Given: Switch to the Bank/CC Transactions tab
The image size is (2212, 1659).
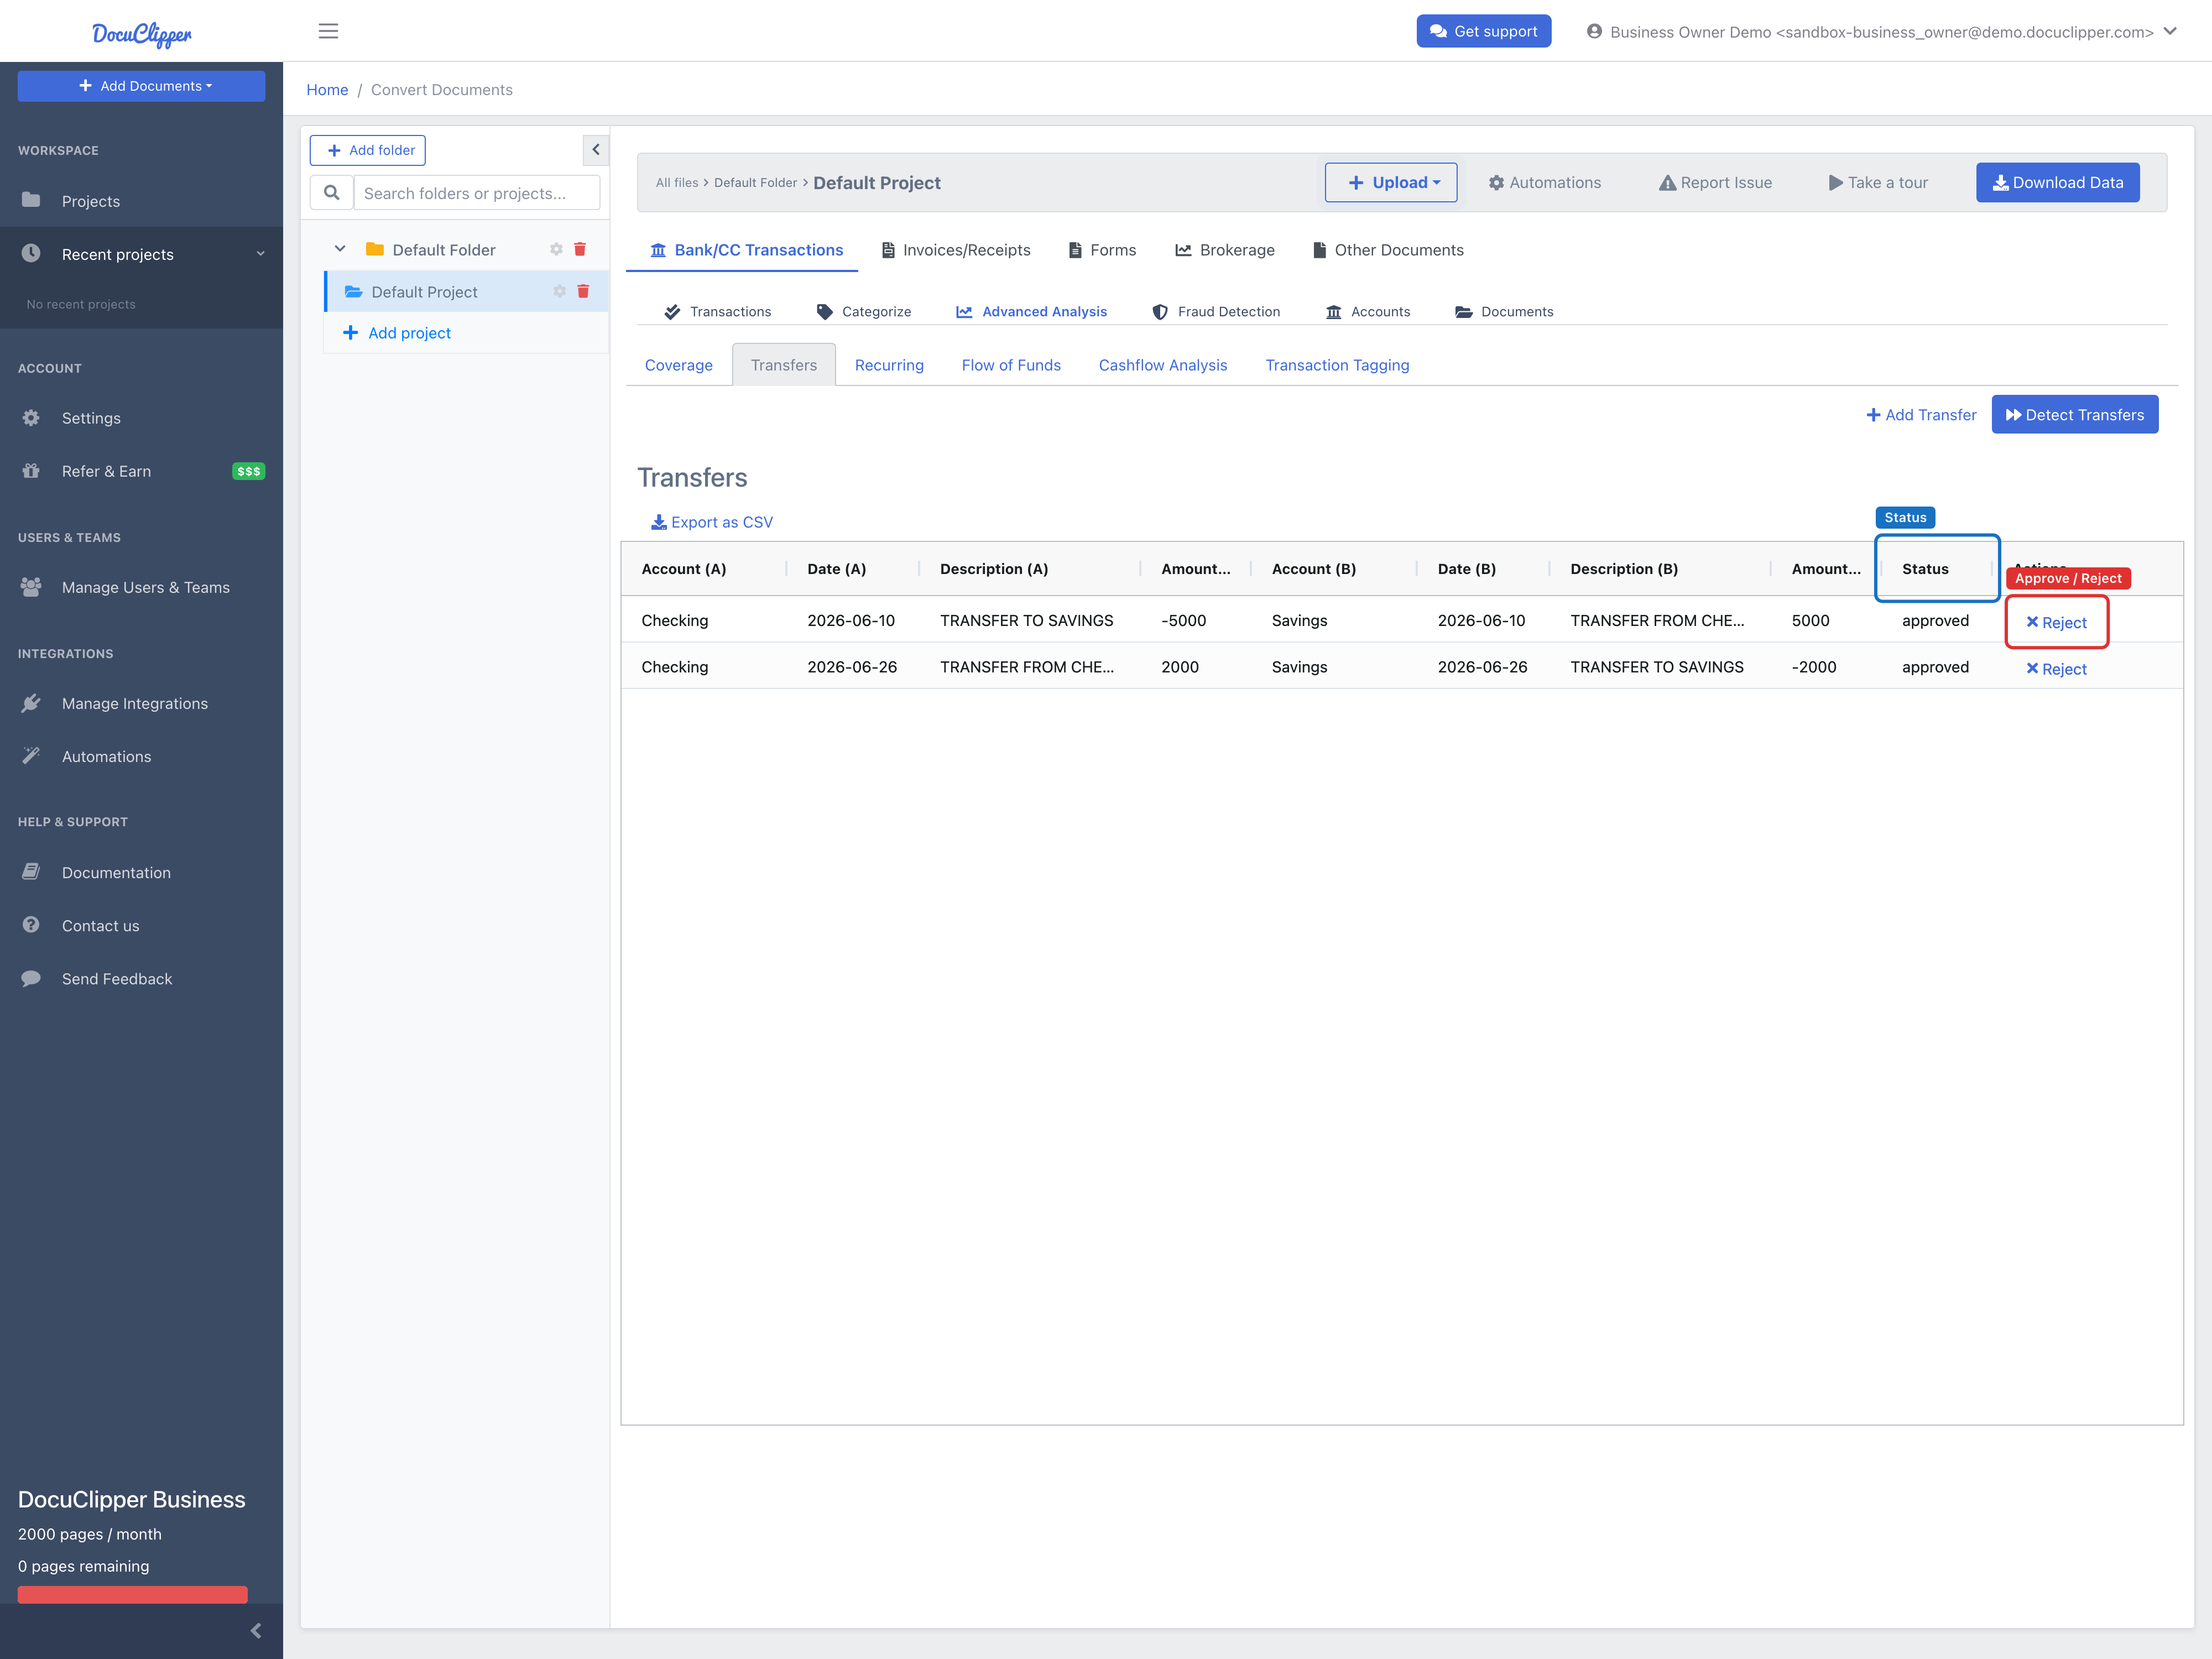Looking at the screenshot, I should 746,250.
